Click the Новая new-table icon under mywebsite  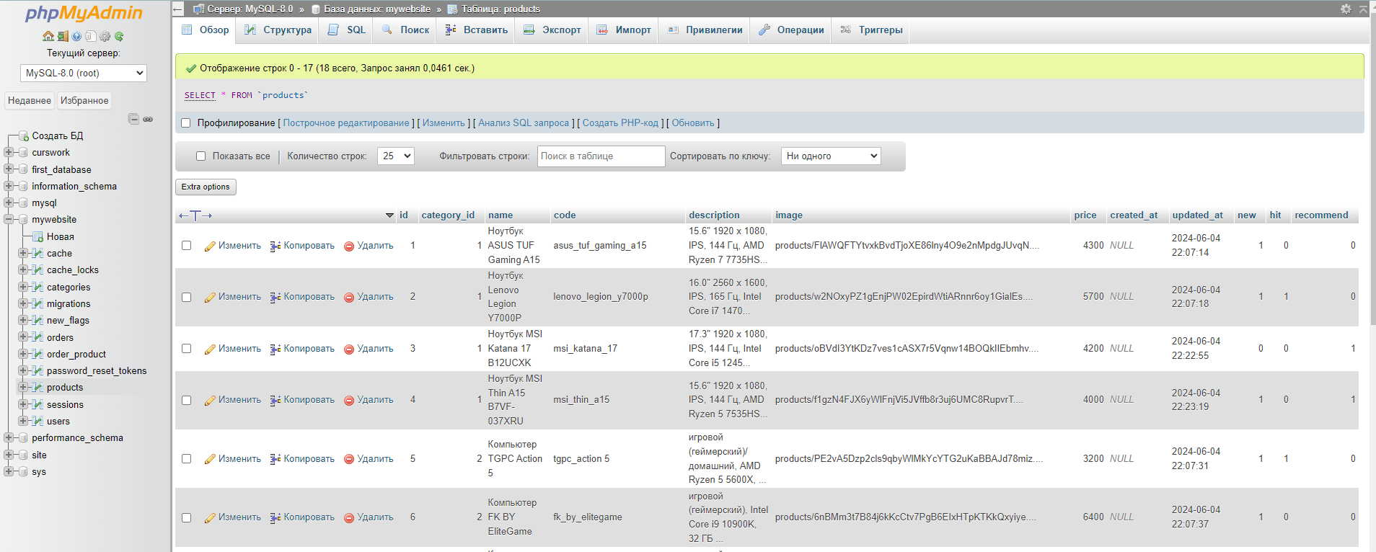click(x=39, y=236)
